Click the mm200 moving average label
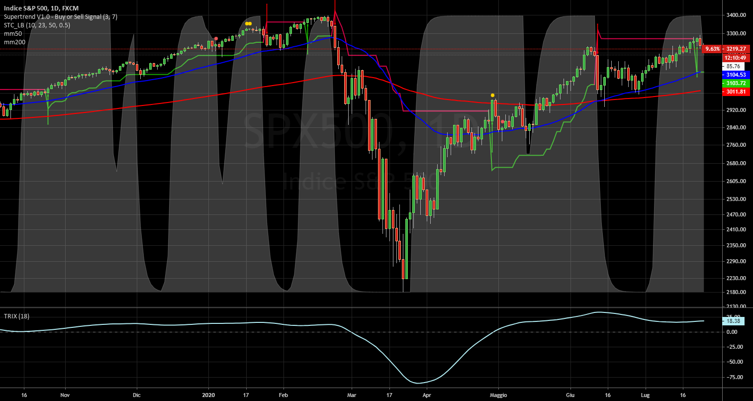 tap(14, 42)
